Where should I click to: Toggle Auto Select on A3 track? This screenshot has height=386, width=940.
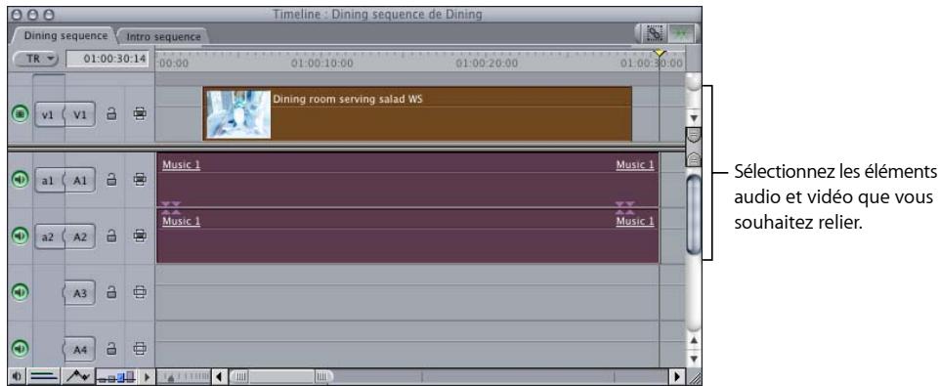140,292
